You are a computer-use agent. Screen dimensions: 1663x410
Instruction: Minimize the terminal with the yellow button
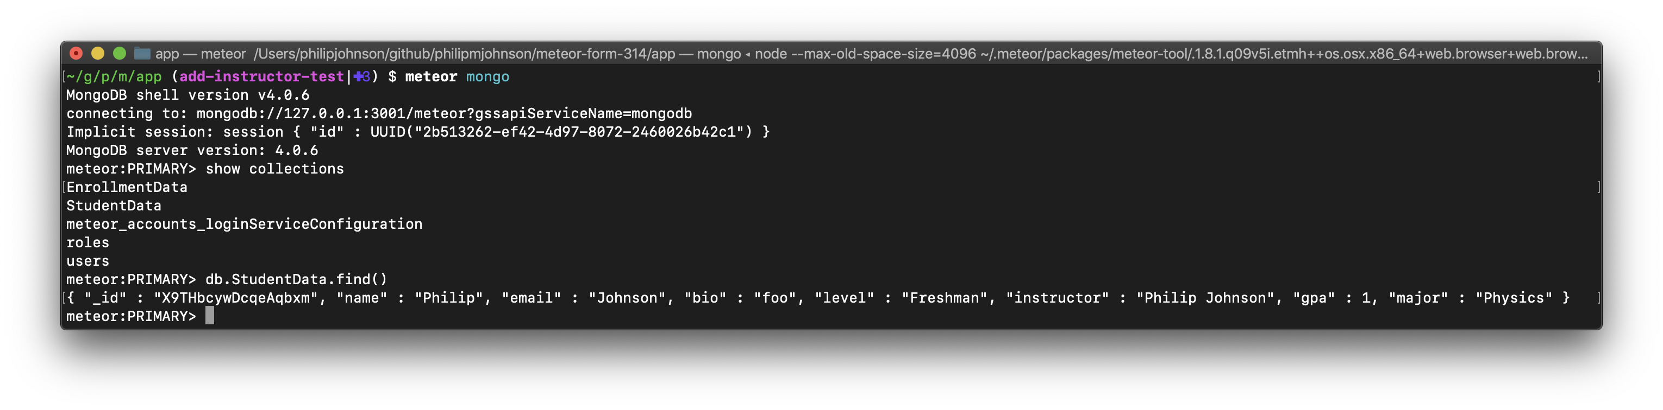(x=98, y=54)
